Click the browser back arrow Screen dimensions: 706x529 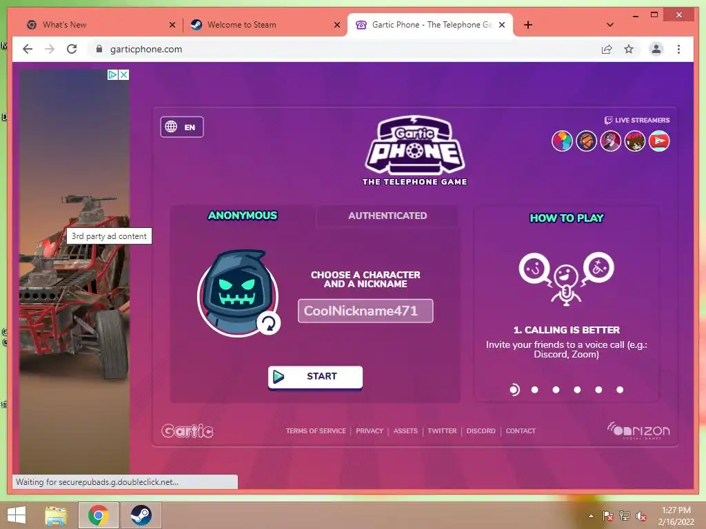[28, 49]
